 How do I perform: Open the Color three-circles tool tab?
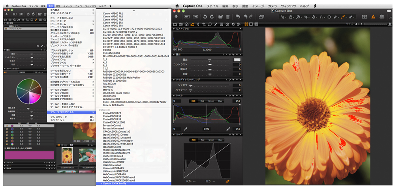187,24
